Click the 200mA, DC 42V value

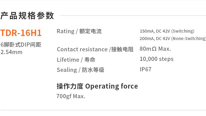[x=155, y=39]
